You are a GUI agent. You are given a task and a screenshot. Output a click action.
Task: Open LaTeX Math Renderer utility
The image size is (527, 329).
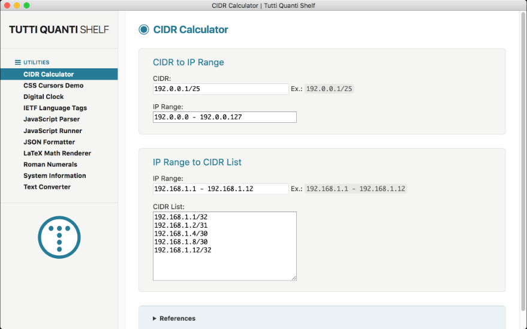click(x=58, y=153)
